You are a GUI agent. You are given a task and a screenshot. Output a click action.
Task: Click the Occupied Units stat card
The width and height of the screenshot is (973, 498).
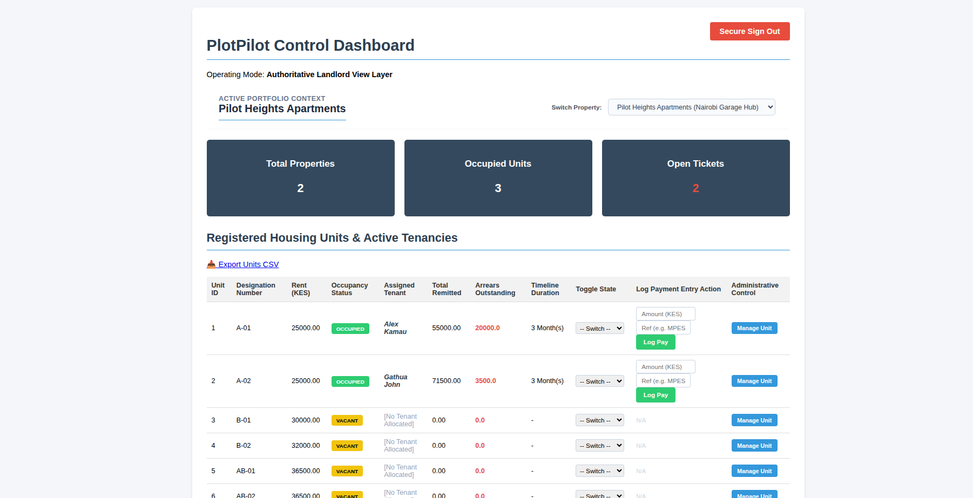tap(498, 178)
